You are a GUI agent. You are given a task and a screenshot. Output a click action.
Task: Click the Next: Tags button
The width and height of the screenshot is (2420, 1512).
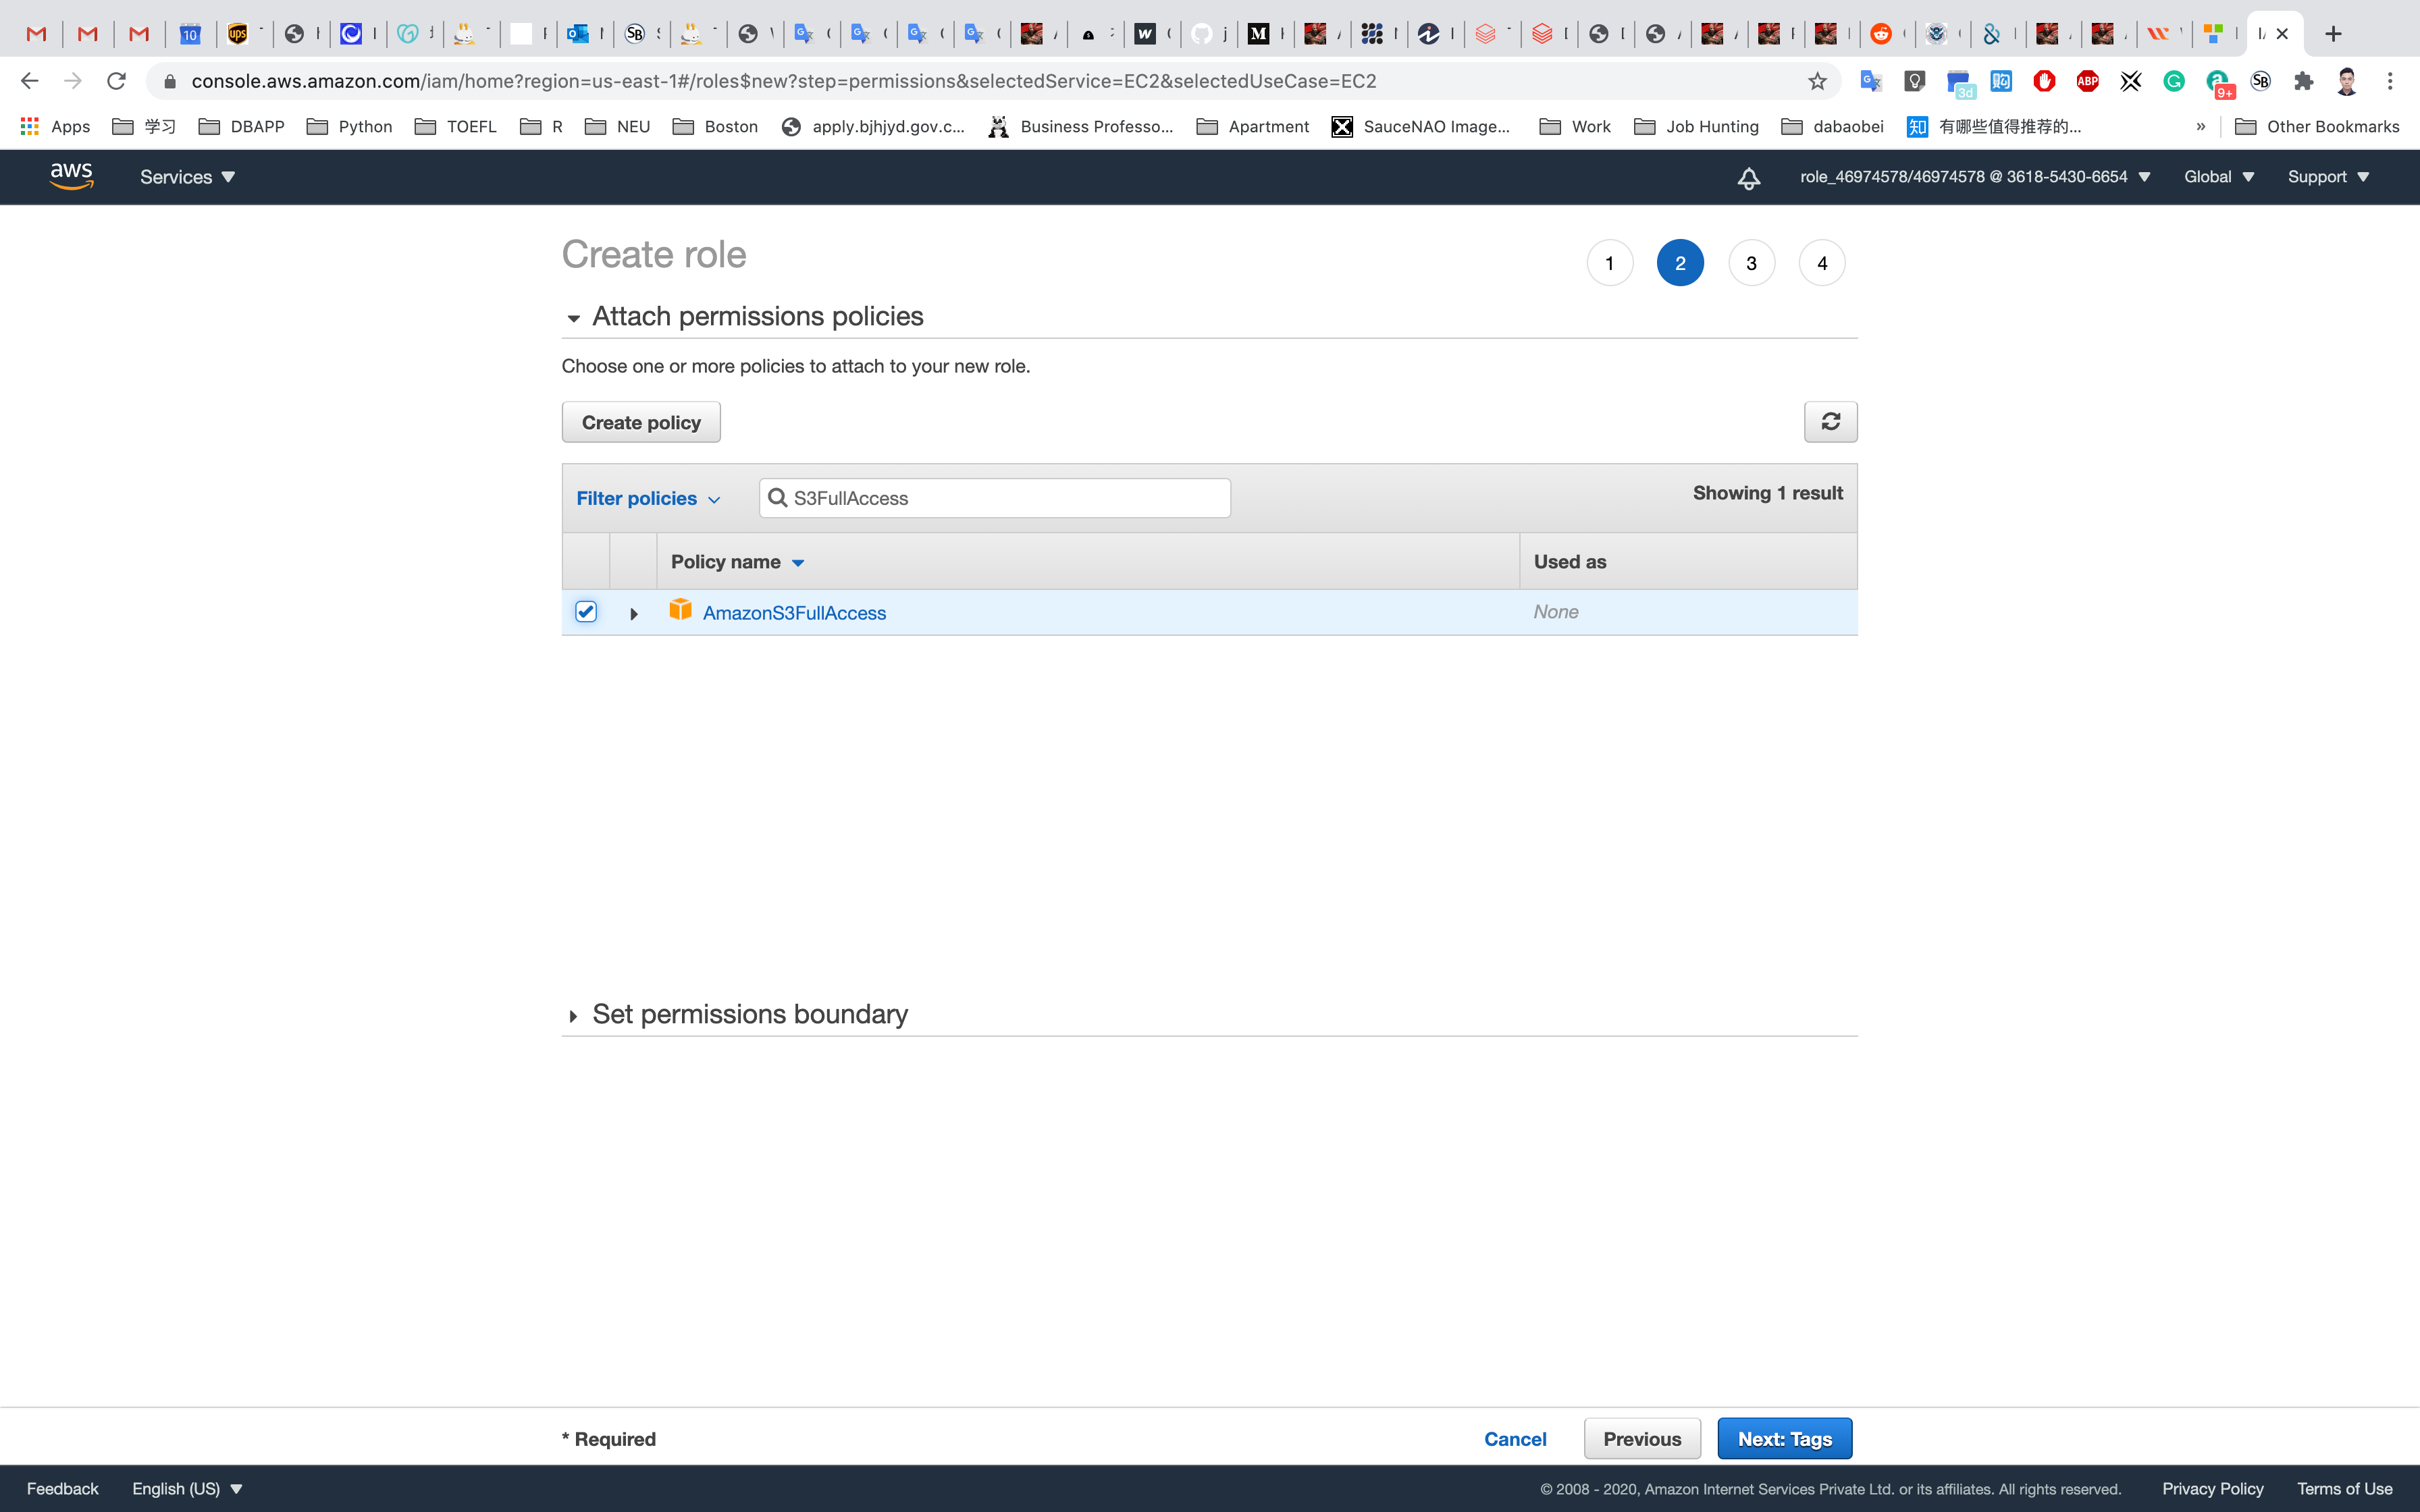coord(1784,1438)
